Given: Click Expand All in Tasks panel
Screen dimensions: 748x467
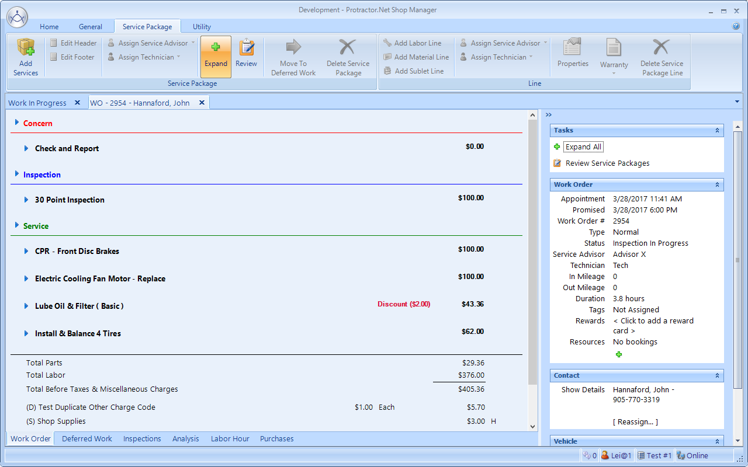Looking at the screenshot, I should coord(583,147).
